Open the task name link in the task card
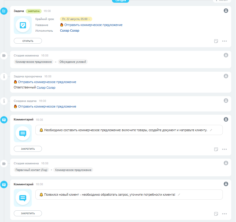 pos(93,25)
